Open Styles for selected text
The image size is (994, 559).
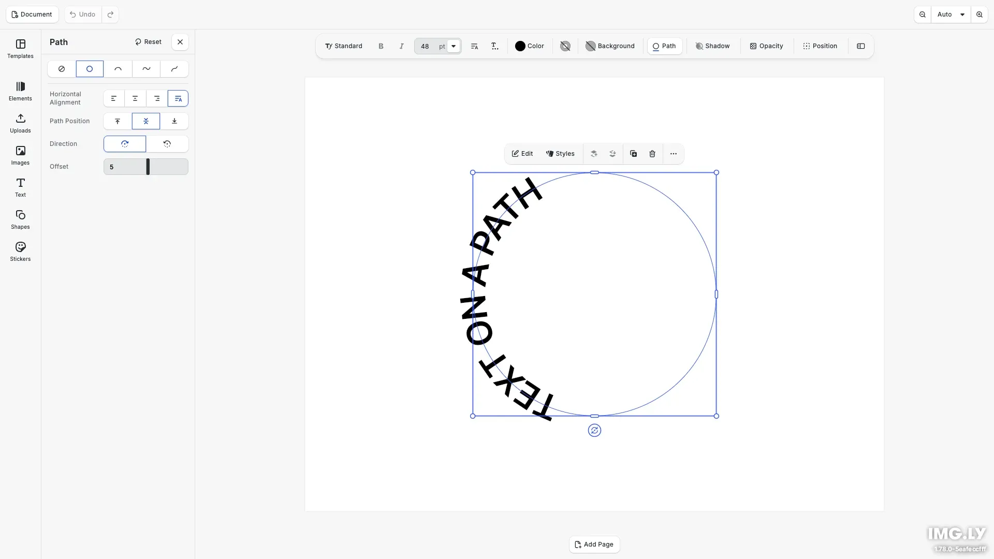point(560,154)
